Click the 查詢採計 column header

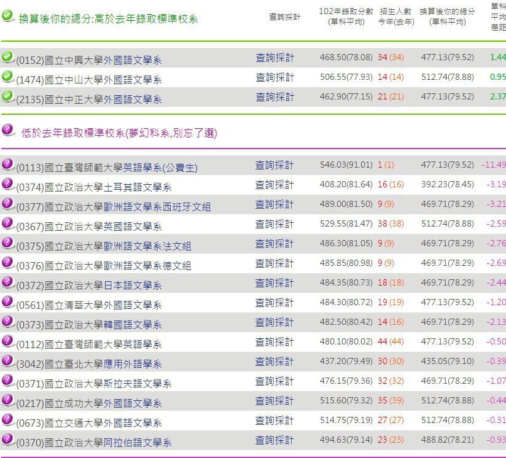tap(285, 17)
